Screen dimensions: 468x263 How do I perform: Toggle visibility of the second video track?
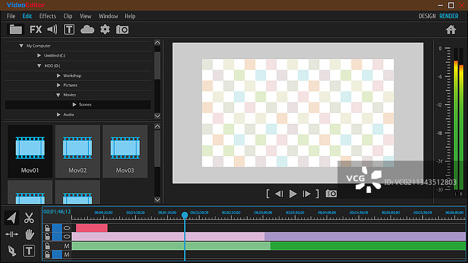67,237
